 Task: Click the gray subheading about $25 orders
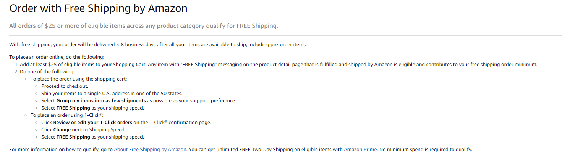coord(144,26)
